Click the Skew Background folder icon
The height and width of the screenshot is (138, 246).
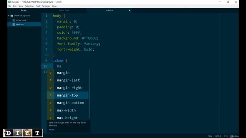click(x=12, y=16)
